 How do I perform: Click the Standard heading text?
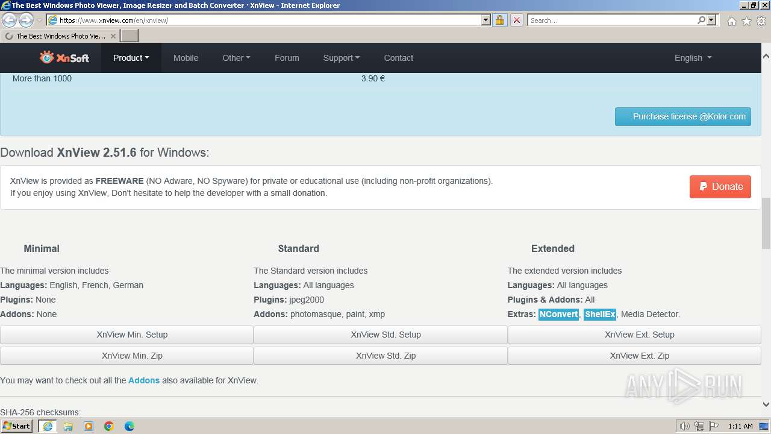pos(299,248)
